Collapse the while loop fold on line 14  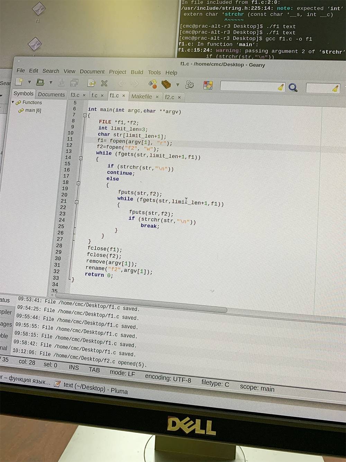[81, 158]
